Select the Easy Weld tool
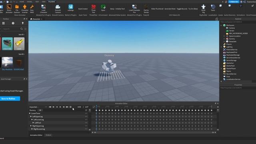This screenshot has height=144, width=256. [x=32, y=9]
